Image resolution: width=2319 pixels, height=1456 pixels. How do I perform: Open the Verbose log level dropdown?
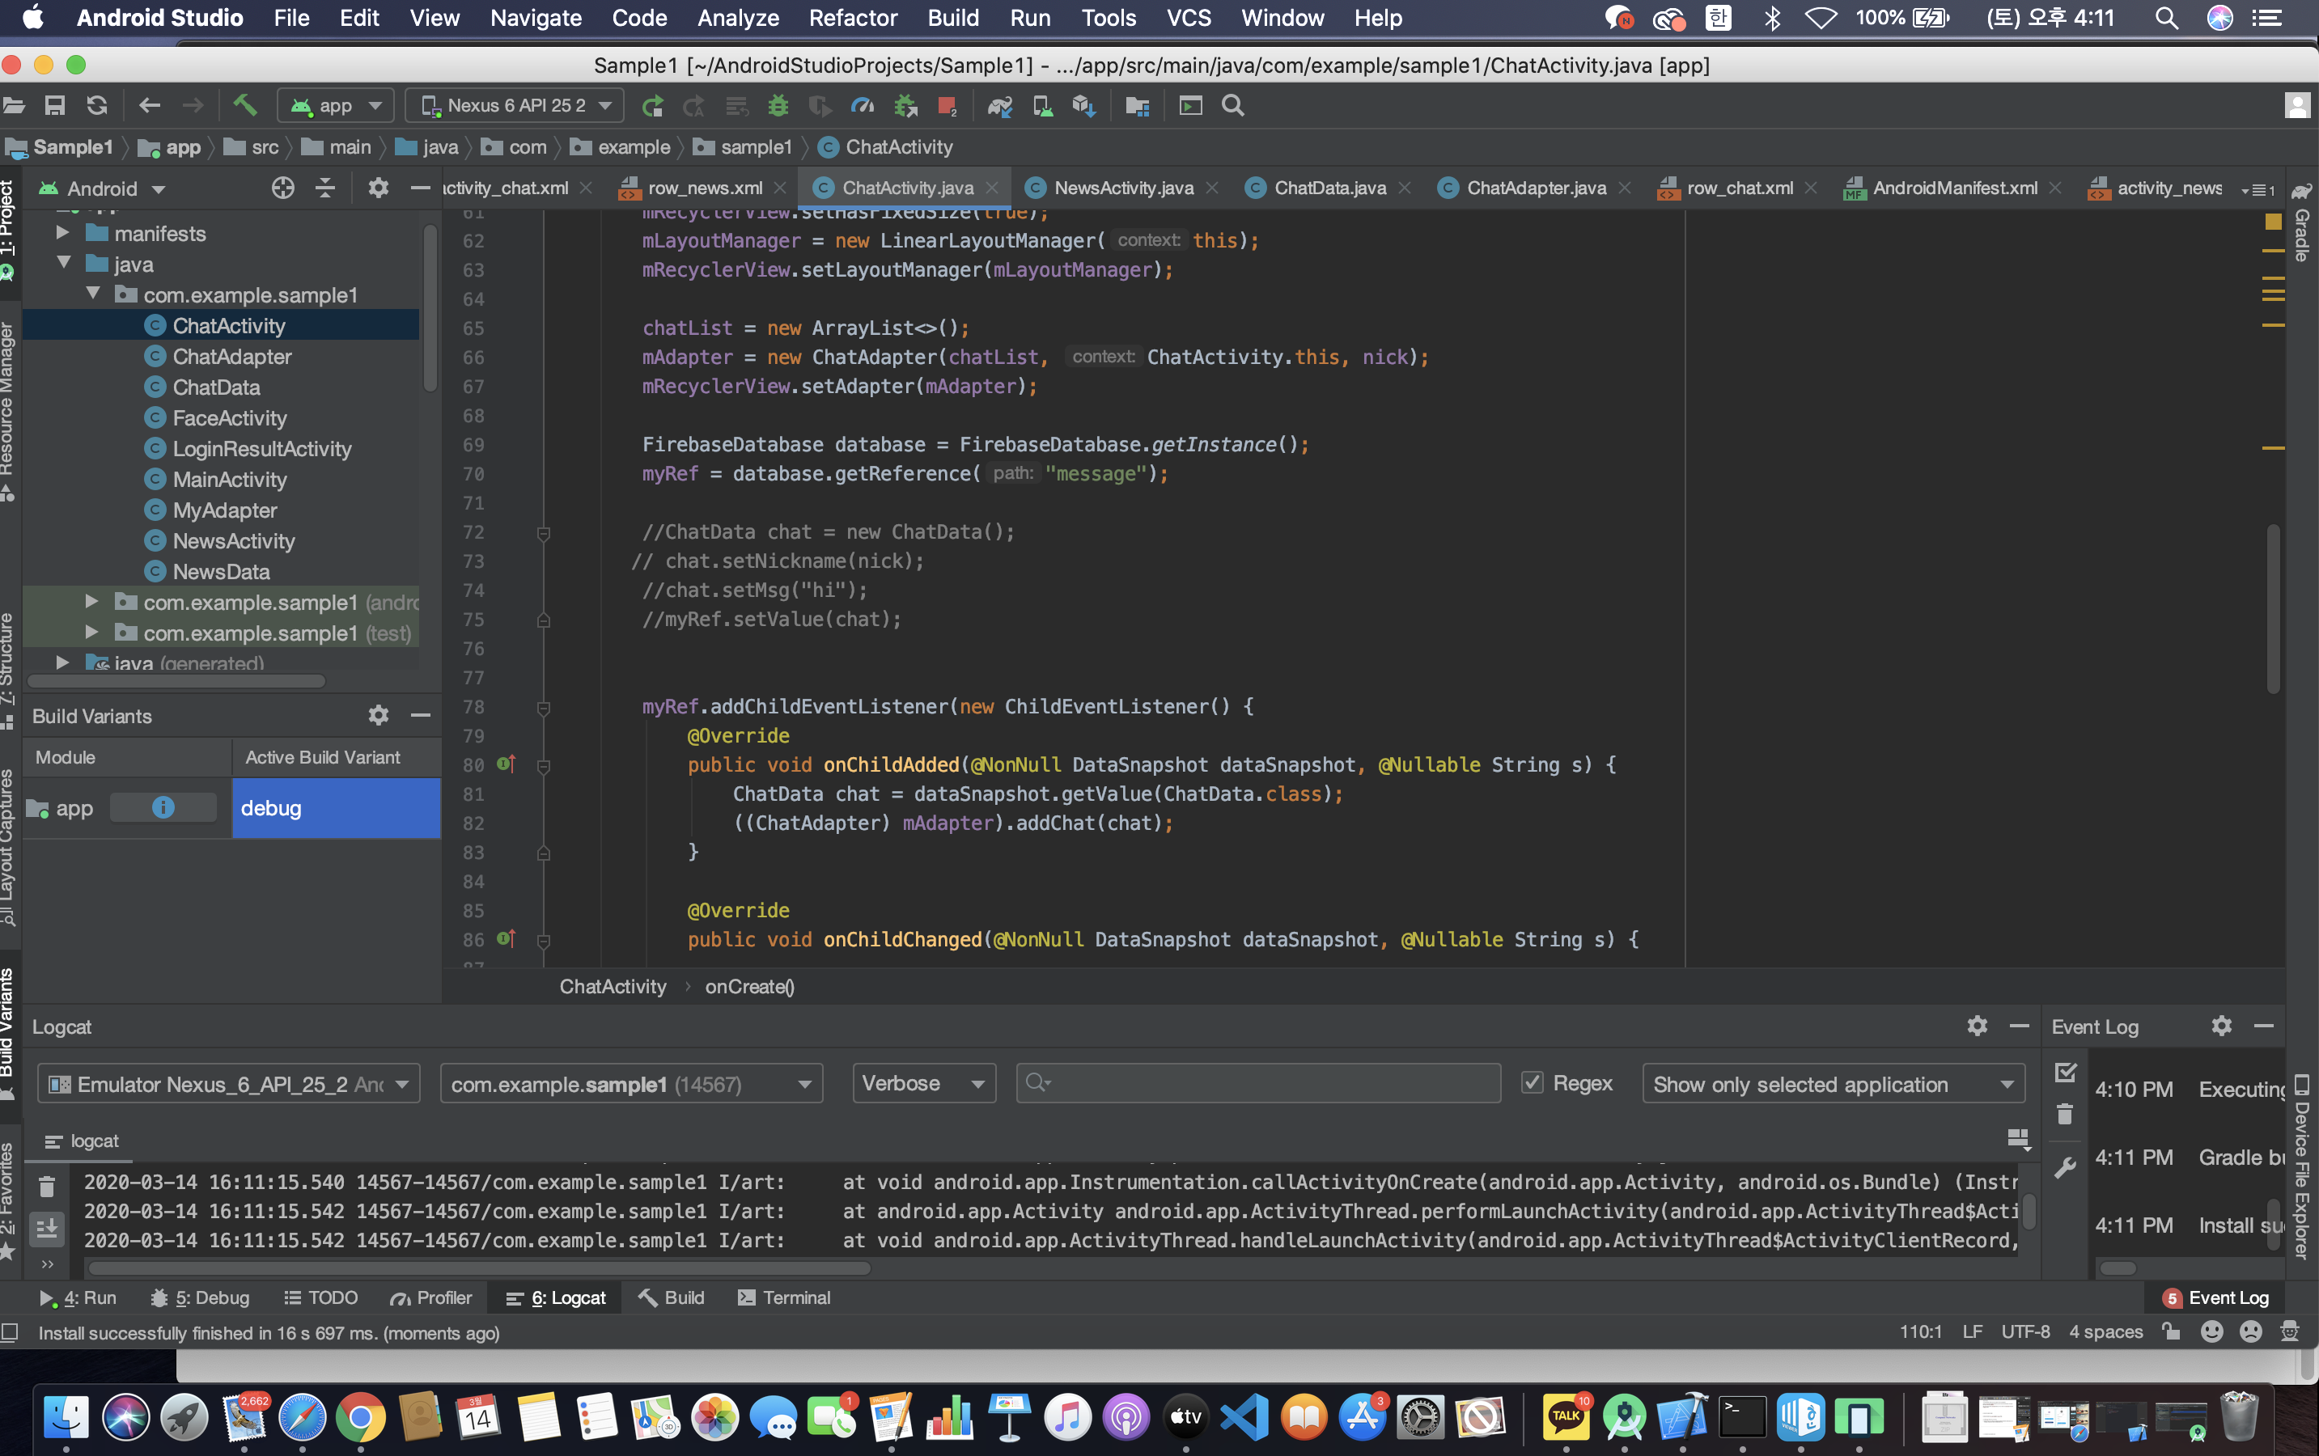pyautogui.click(x=922, y=1083)
